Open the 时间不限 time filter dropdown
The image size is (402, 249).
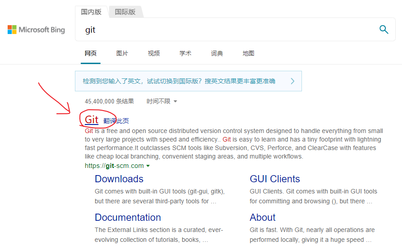pyautogui.click(x=162, y=101)
